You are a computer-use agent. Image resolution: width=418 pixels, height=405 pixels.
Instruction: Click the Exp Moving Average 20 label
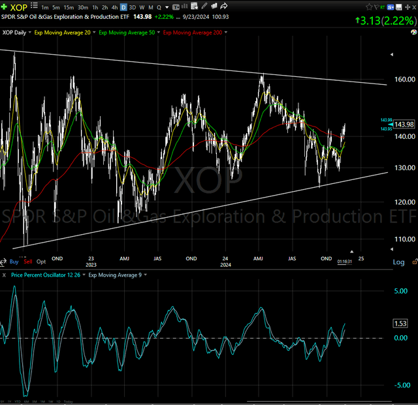(x=63, y=33)
